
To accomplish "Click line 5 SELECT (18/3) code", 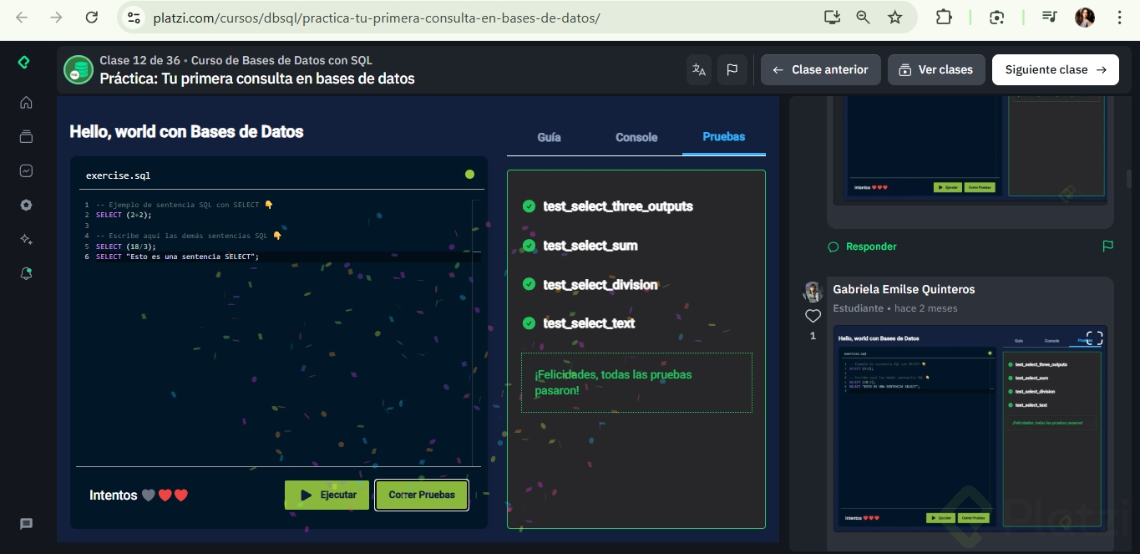I will pos(125,247).
